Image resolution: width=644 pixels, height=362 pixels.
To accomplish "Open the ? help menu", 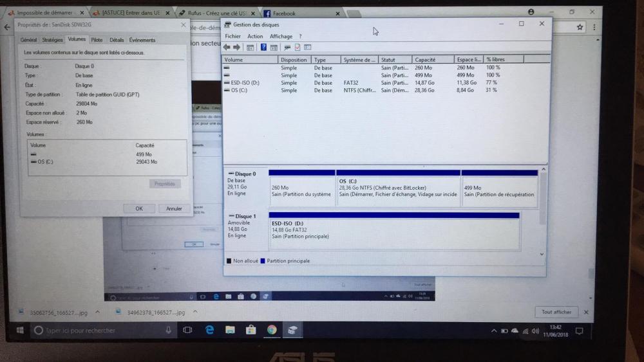I will (x=300, y=36).
